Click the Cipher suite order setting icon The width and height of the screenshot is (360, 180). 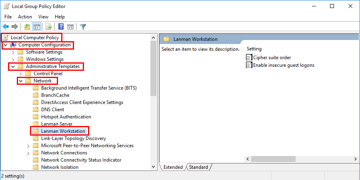[x=249, y=57]
